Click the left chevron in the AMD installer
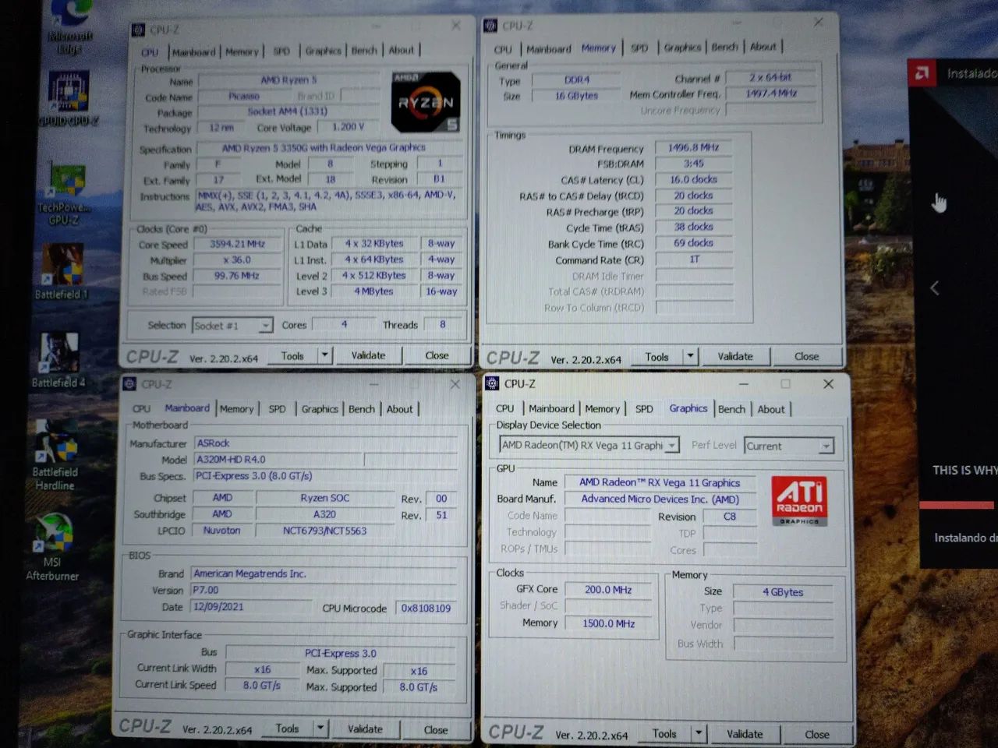 point(935,288)
